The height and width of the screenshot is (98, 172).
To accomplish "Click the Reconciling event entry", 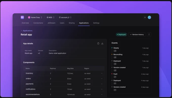I will 118,54.
